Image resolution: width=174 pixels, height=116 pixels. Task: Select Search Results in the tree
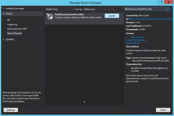click(14, 33)
